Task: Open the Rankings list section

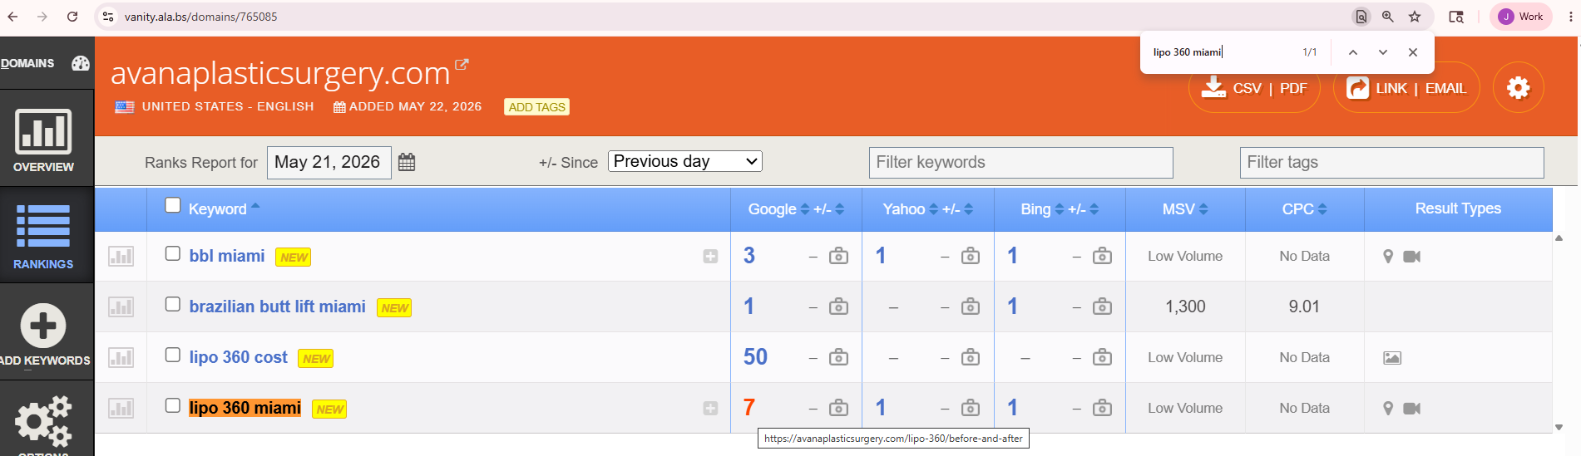Action: (43, 236)
